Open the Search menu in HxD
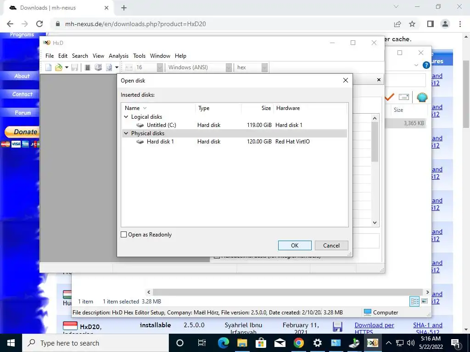470x352 pixels. tap(80, 55)
